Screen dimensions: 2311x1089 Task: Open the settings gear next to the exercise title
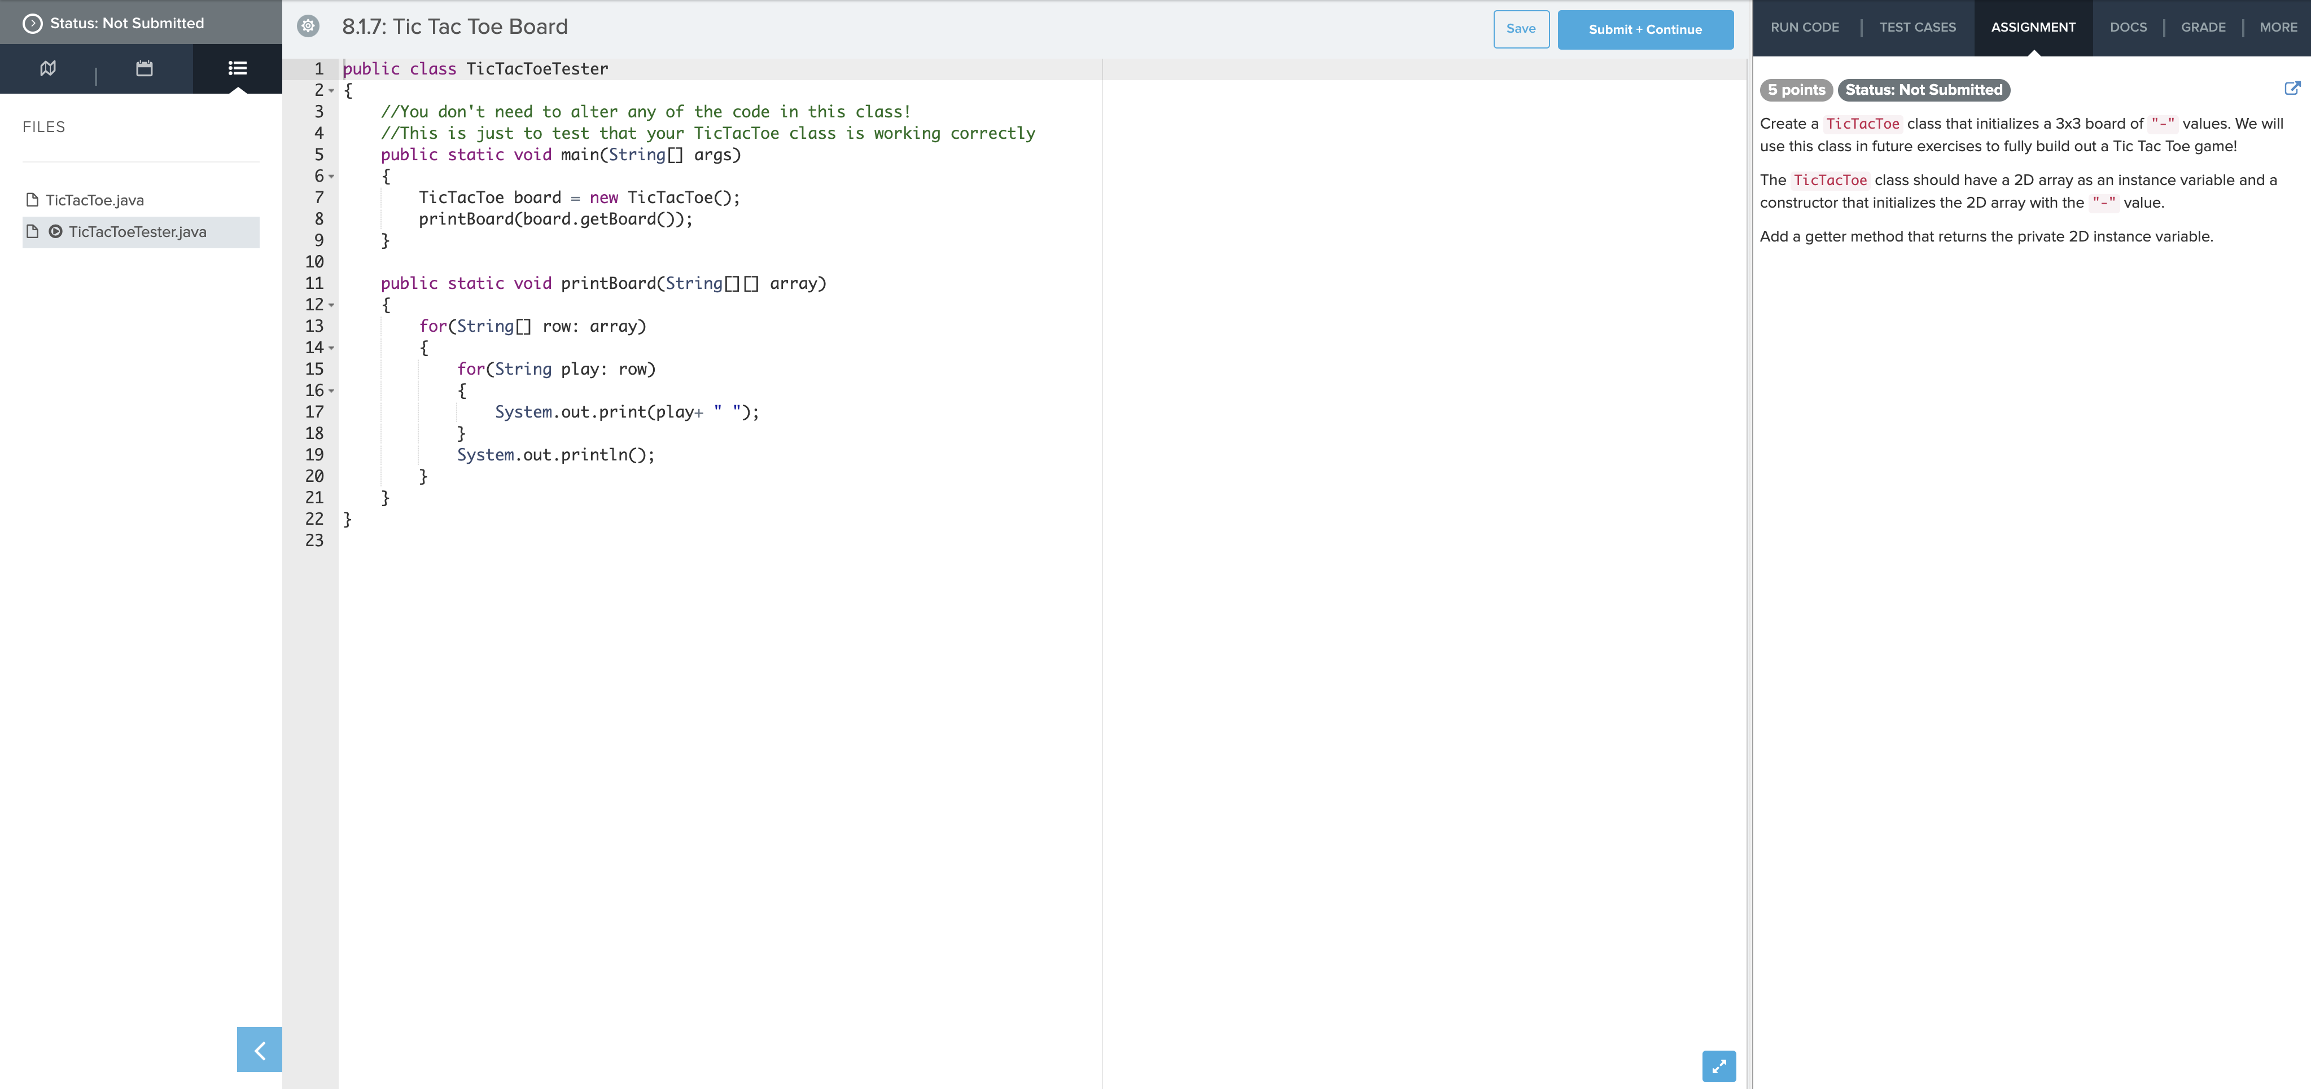point(309,27)
